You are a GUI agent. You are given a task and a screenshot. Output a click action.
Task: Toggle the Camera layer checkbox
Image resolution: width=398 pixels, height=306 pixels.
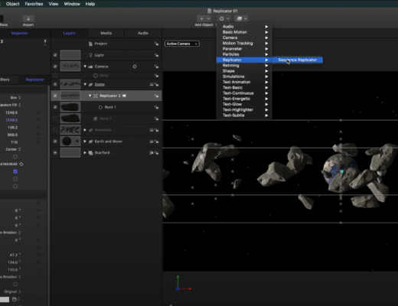tap(55, 67)
